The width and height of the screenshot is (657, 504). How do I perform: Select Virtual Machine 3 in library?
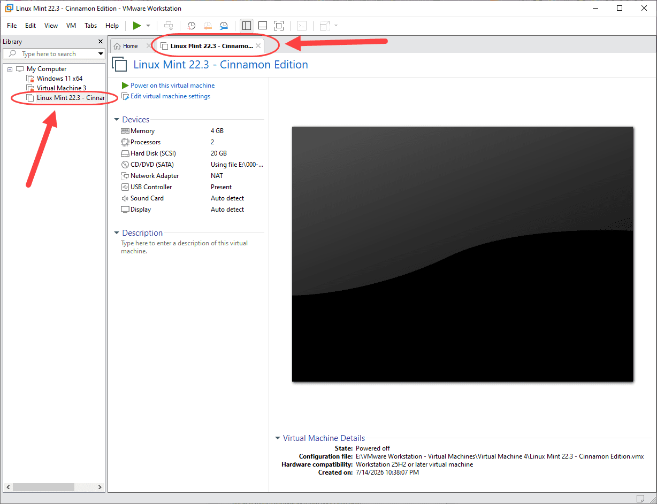(x=61, y=88)
